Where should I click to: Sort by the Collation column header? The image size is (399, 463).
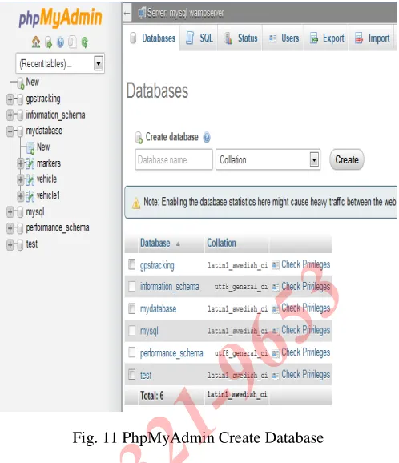[x=221, y=243]
